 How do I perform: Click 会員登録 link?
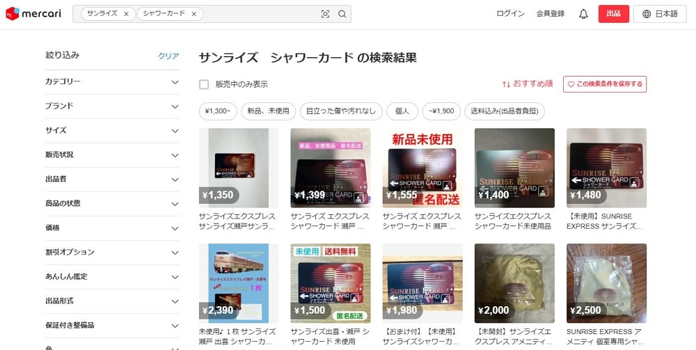tap(551, 14)
